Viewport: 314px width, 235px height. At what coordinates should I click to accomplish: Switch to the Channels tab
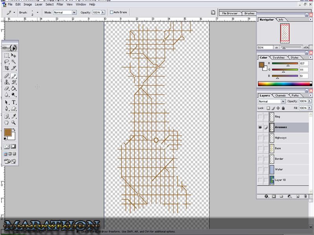(280, 96)
